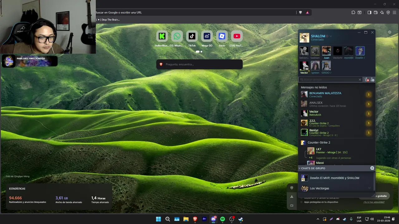Select GRIDO favorite friend avatar

pos(326,66)
